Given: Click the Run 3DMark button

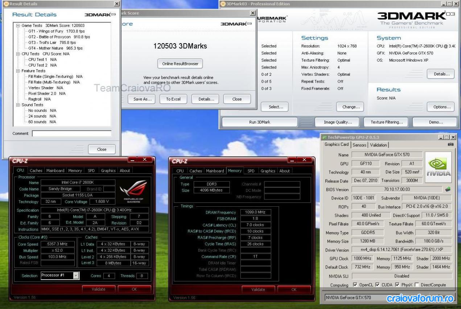Looking at the screenshot, I should [x=260, y=122].
